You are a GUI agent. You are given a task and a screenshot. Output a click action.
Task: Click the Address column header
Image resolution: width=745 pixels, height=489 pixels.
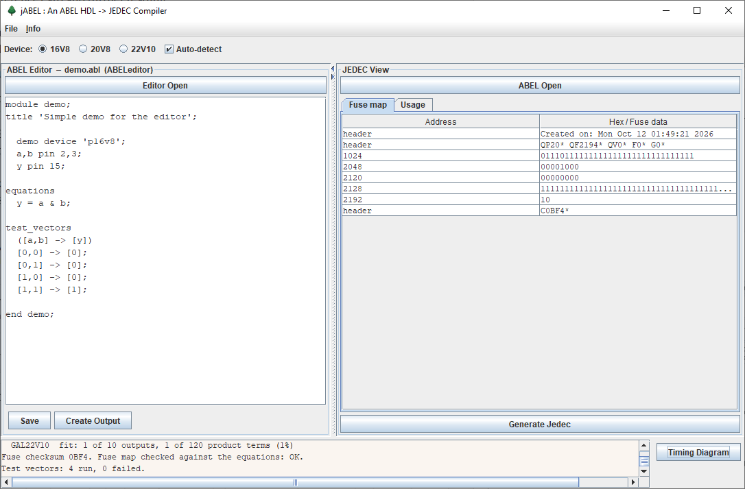(440, 121)
